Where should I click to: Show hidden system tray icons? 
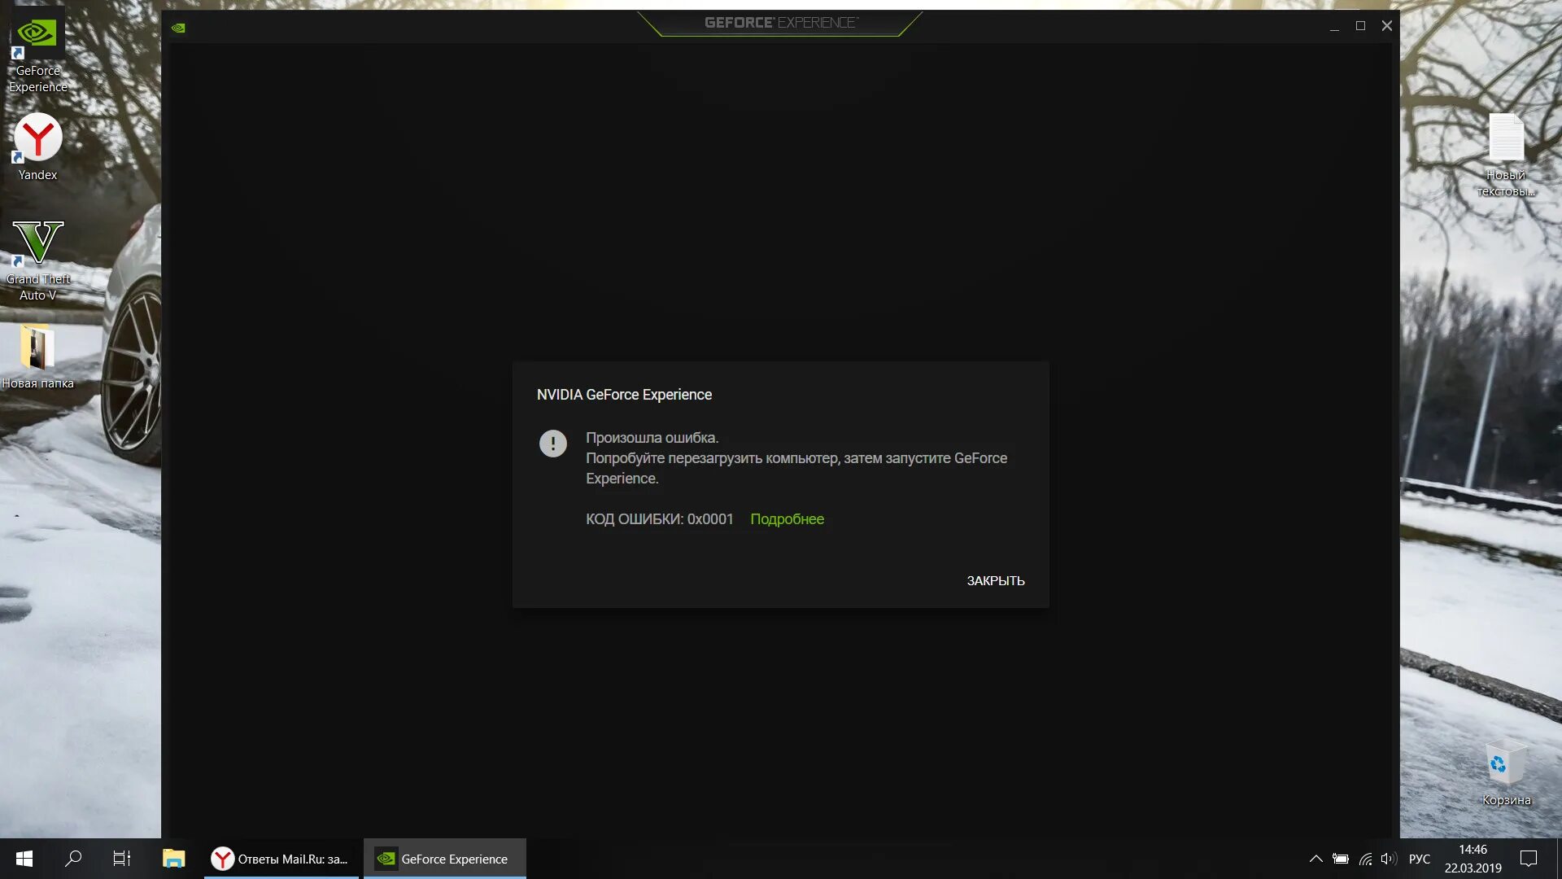point(1315,859)
